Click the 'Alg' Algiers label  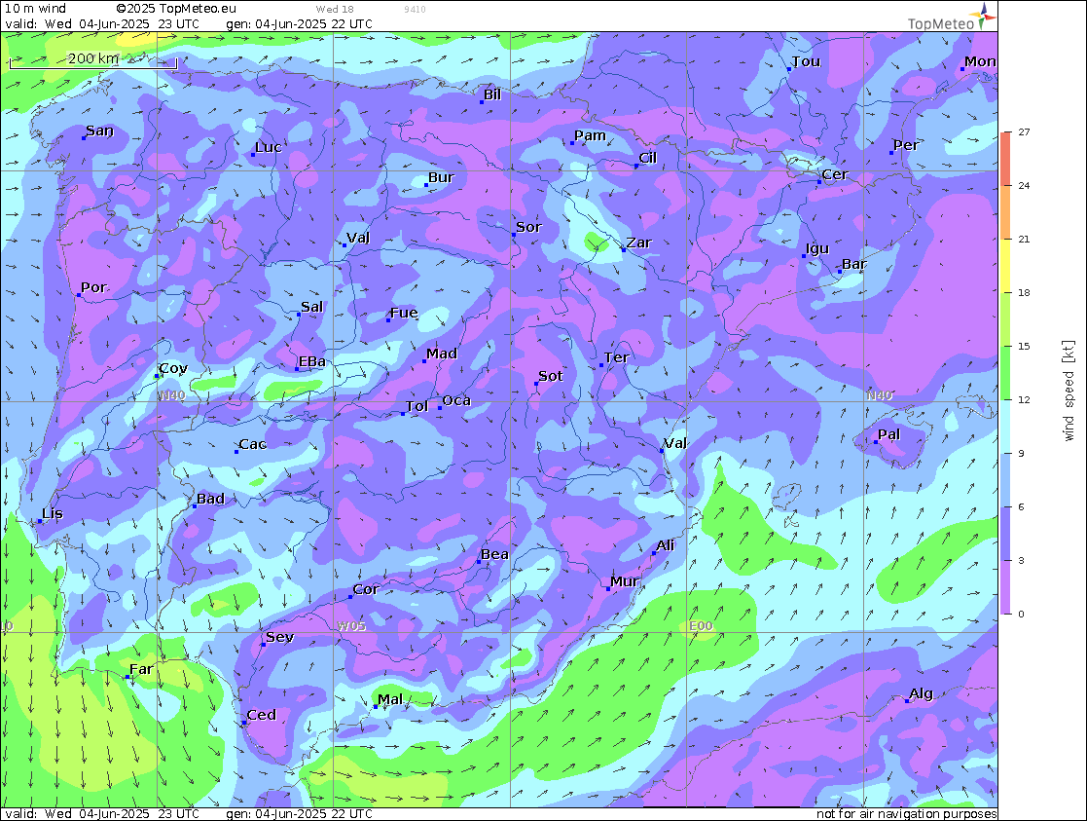(x=921, y=693)
